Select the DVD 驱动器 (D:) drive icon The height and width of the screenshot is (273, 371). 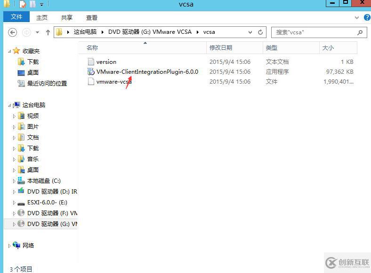[21, 191]
